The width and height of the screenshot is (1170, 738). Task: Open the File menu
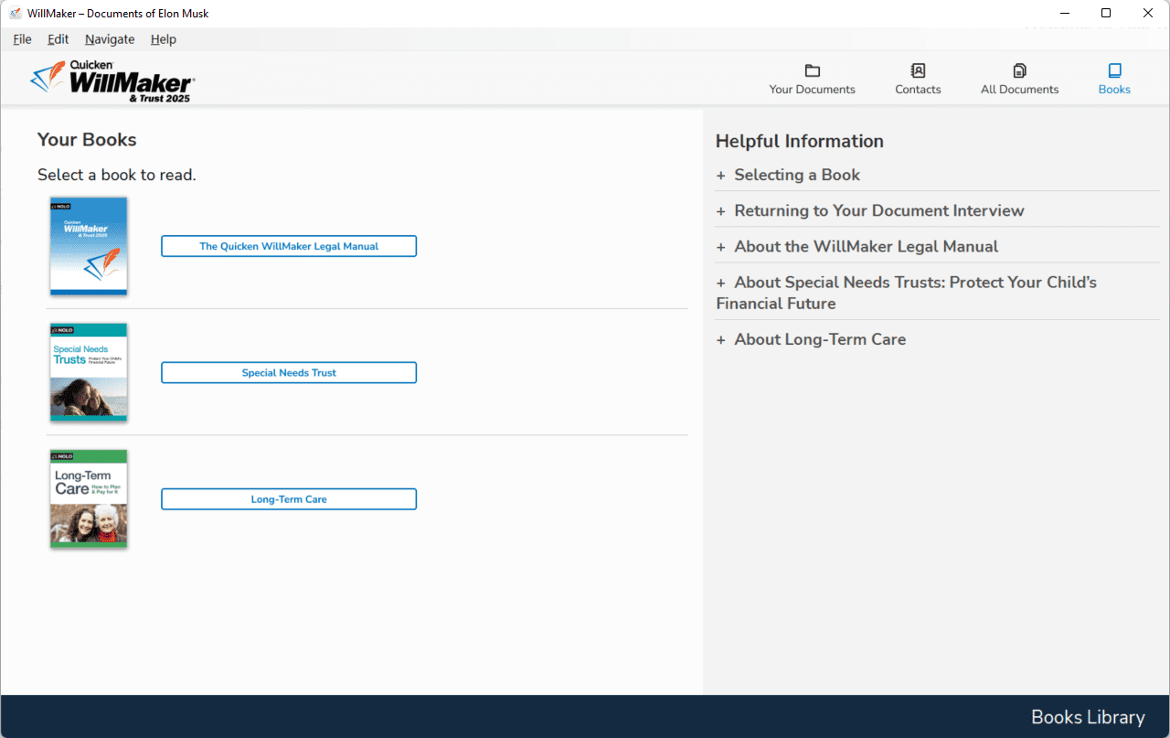coord(22,39)
